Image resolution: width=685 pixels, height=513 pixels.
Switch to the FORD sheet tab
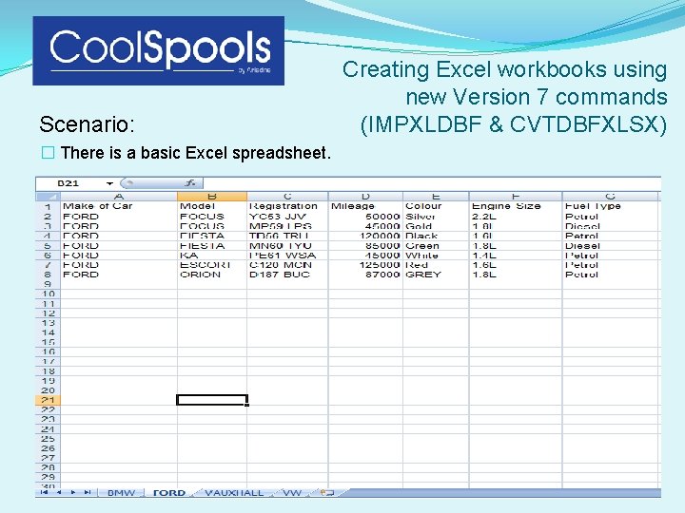[x=169, y=493]
